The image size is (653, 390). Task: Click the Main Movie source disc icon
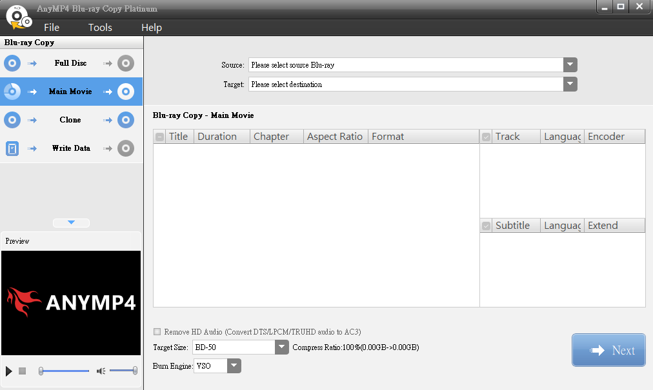12,92
